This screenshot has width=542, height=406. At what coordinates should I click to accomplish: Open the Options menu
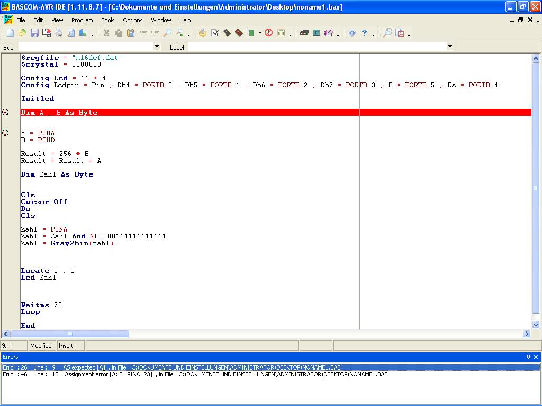[x=133, y=20]
